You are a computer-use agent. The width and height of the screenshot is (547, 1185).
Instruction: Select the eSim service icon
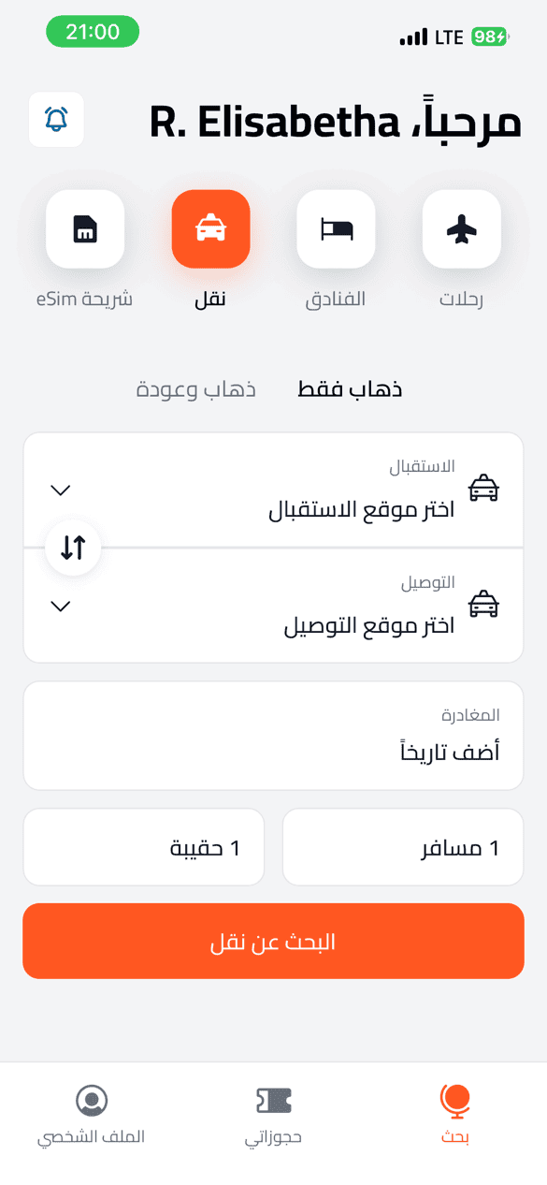tap(85, 229)
